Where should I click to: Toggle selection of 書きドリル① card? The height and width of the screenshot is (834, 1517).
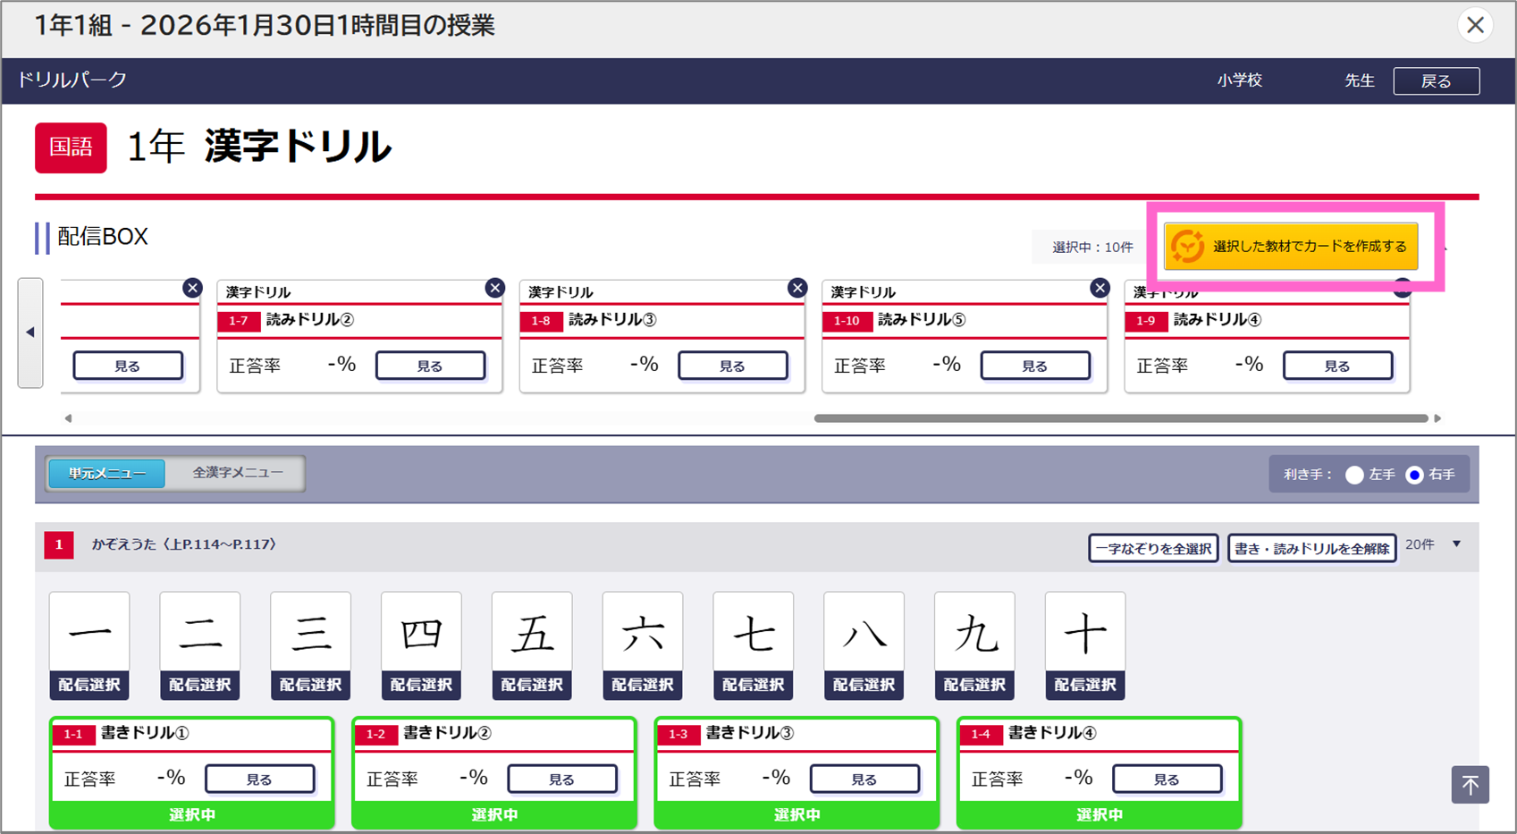pyautogui.click(x=191, y=814)
